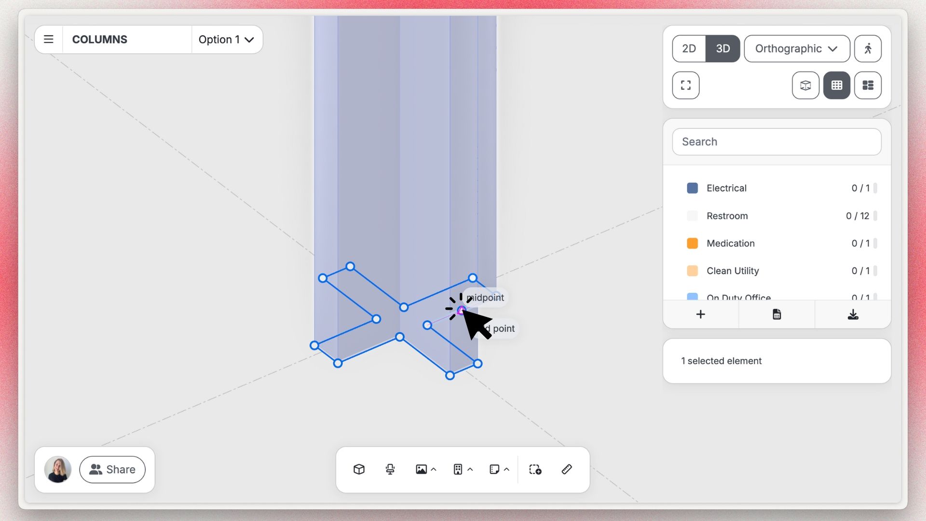The height and width of the screenshot is (521, 926).
Task: Expand the image tool chevron in the toolbar
Action: pos(434,469)
